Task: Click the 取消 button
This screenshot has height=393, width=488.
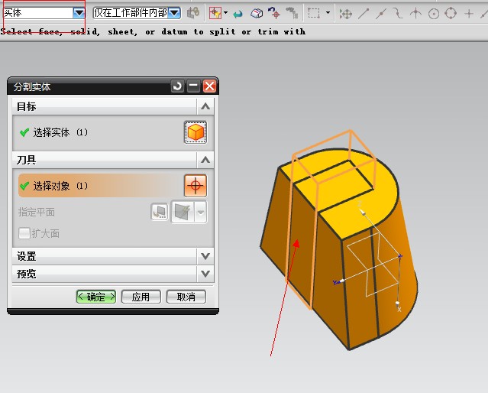Action: pos(186,297)
